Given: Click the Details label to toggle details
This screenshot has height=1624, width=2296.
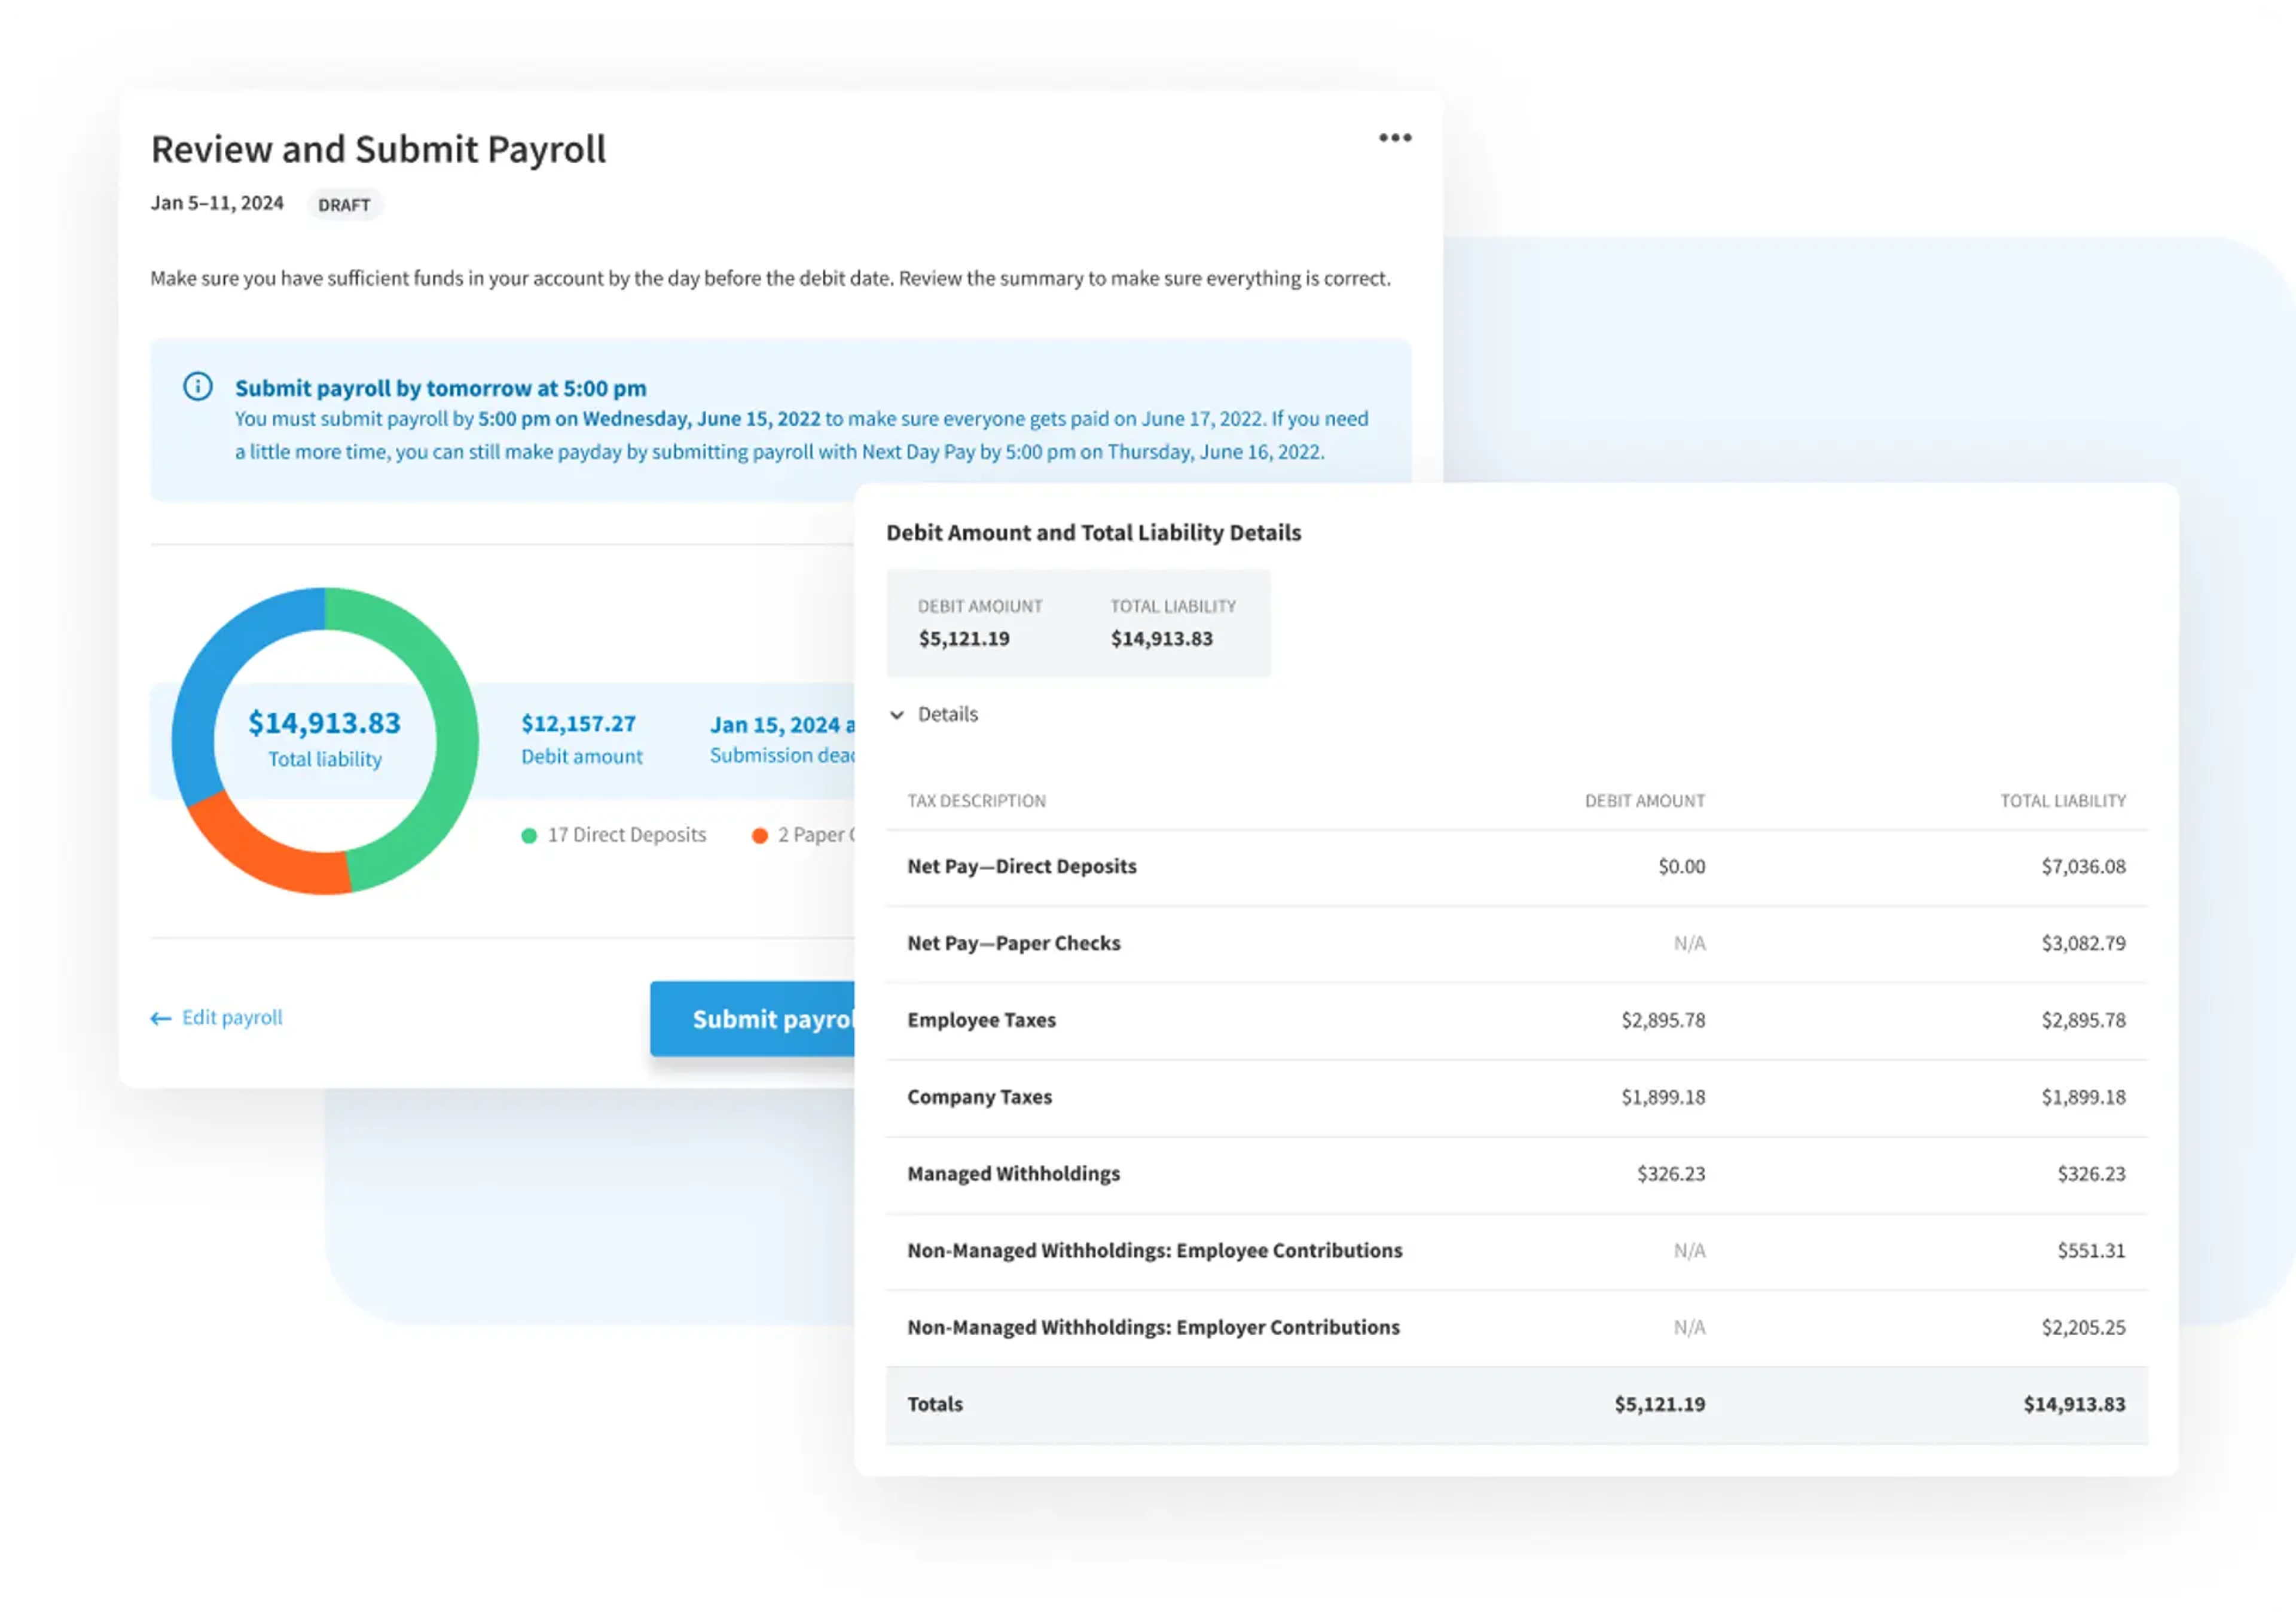Looking at the screenshot, I should point(947,715).
